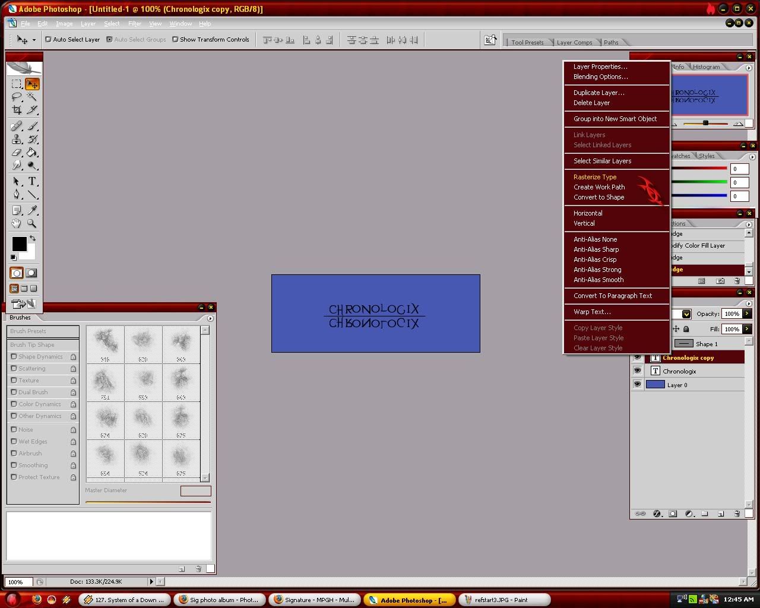Select the Type tool
Viewport: 760px width, 608px height.
[x=32, y=182]
